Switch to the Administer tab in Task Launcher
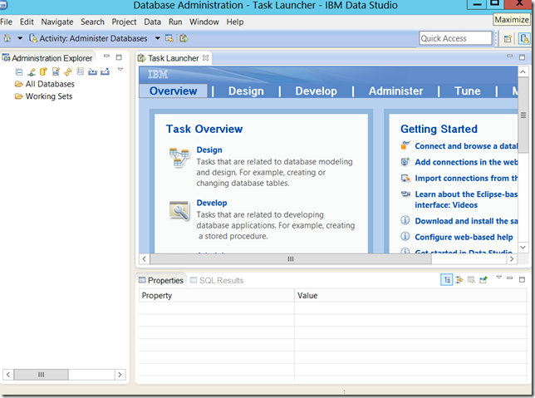 pyautogui.click(x=395, y=91)
